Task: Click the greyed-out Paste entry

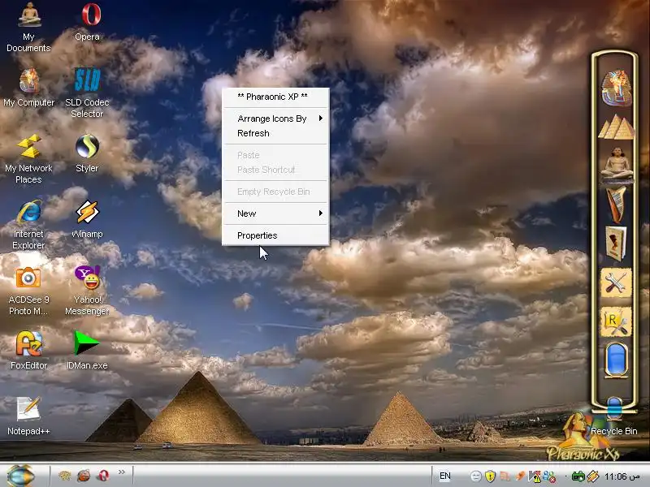Action: (x=275, y=155)
